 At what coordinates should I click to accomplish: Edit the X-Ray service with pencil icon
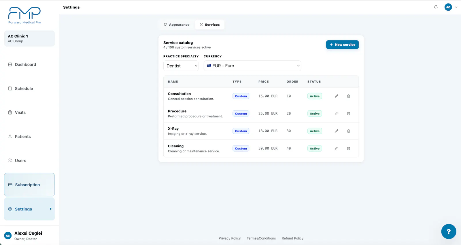pyautogui.click(x=336, y=131)
